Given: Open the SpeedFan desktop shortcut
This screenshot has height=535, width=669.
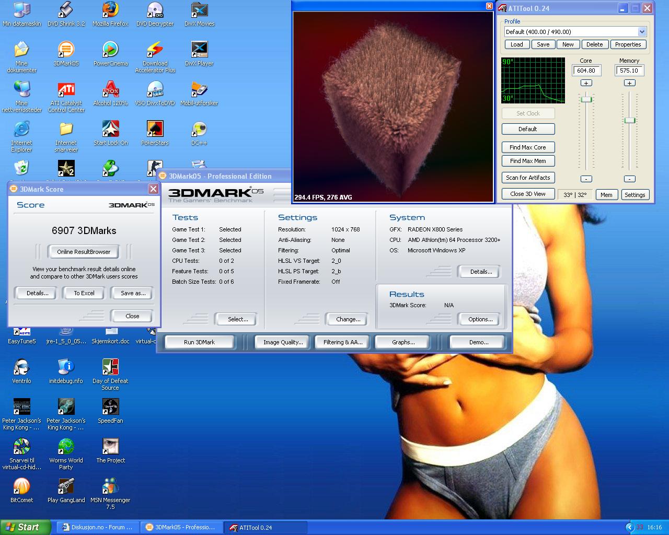Looking at the screenshot, I should [x=110, y=411].
